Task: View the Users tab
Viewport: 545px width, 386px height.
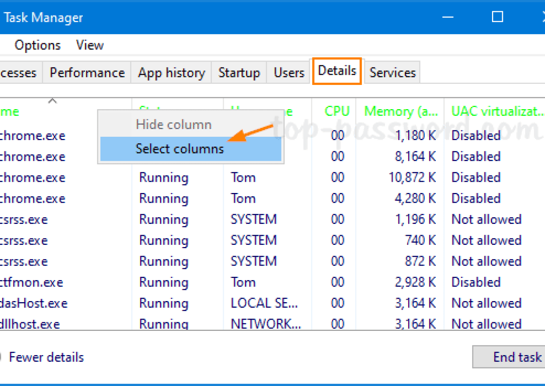Action: [x=289, y=73]
